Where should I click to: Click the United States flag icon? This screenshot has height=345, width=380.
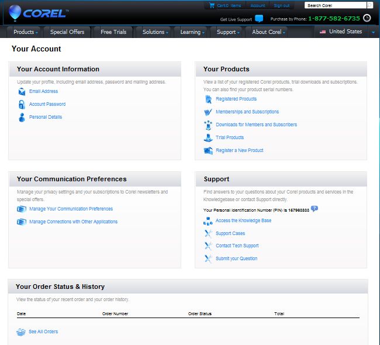[x=323, y=32]
